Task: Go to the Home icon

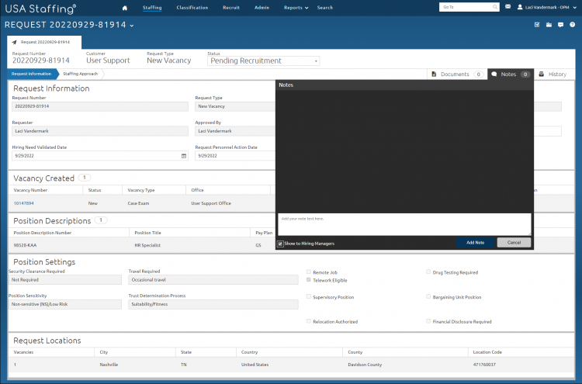Action: click(x=125, y=8)
